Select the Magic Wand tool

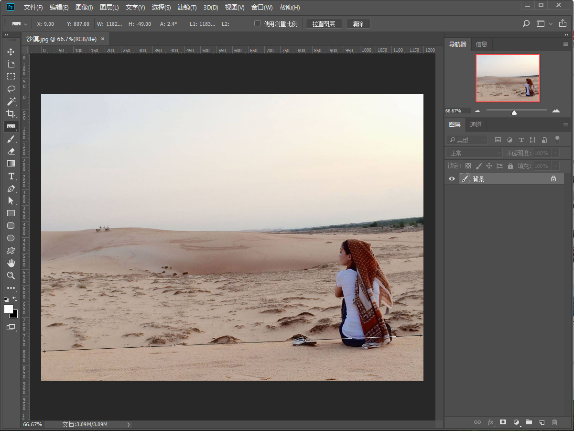(x=11, y=101)
